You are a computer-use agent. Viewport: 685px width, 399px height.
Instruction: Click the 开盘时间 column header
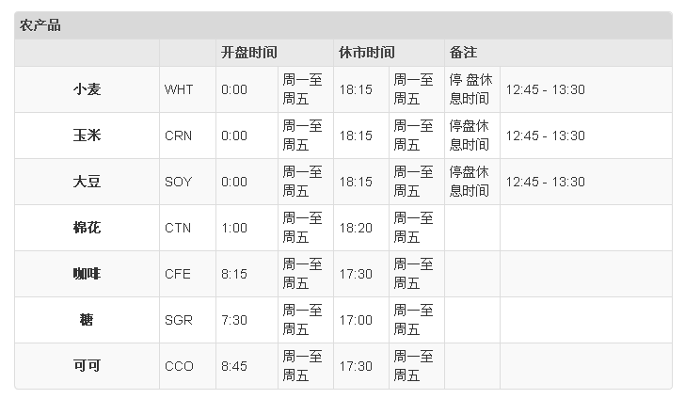[248, 53]
